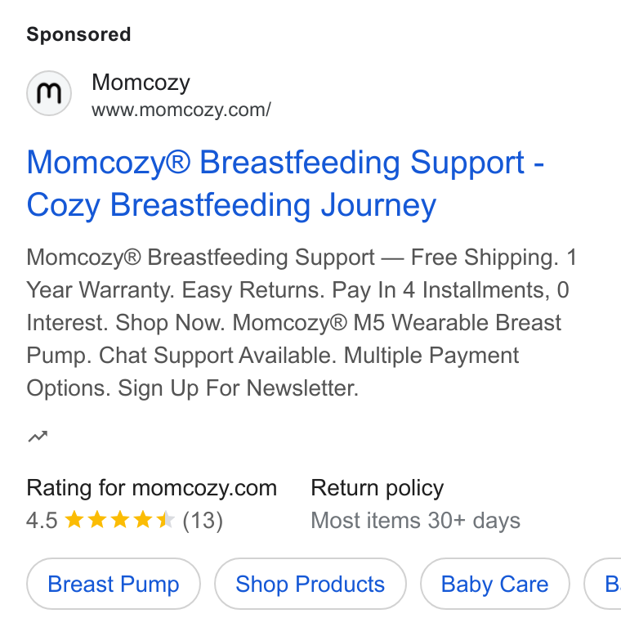Open the Baby Care sitelink chip
The width and height of the screenshot is (621, 636).
click(x=495, y=584)
